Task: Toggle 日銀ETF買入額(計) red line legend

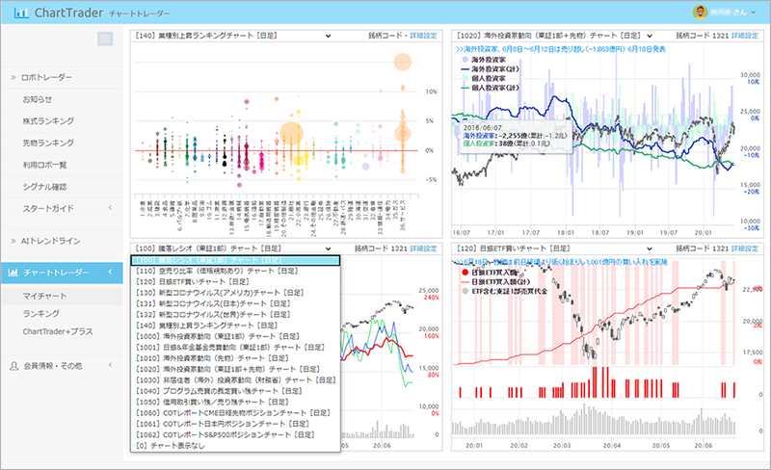Action: point(496,281)
